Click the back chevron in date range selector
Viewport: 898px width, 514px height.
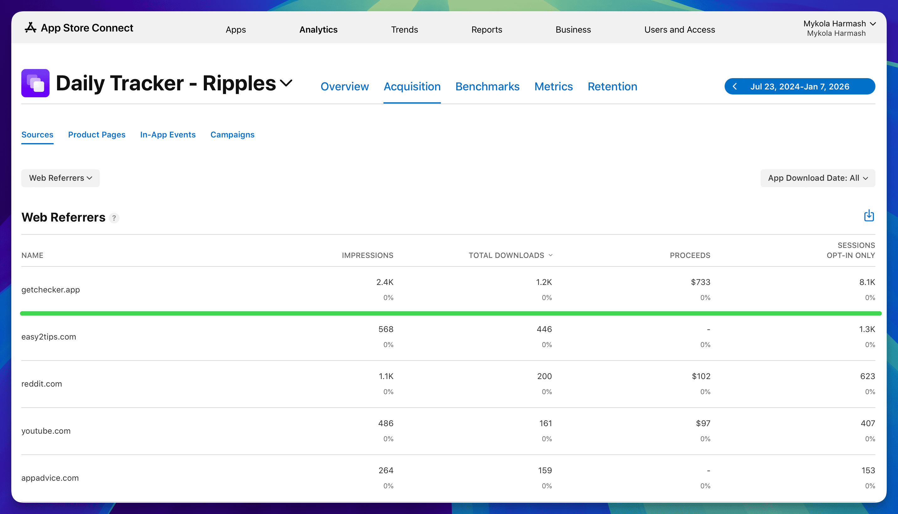click(x=735, y=86)
